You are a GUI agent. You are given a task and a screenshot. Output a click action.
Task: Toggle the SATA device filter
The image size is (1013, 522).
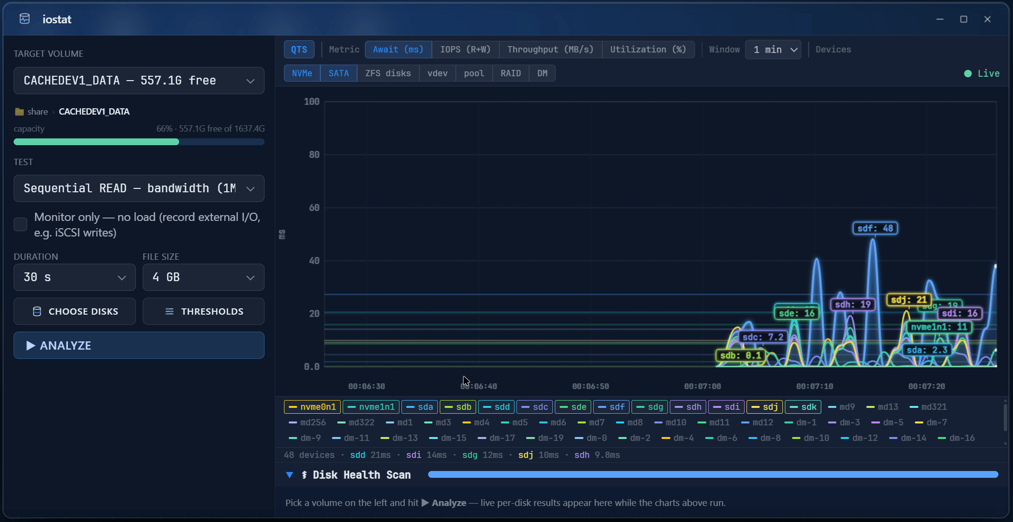pyautogui.click(x=339, y=73)
